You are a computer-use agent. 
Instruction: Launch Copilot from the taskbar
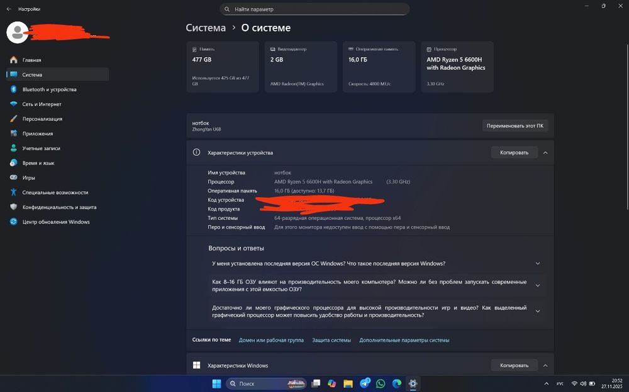pyautogui.click(x=331, y=384)
